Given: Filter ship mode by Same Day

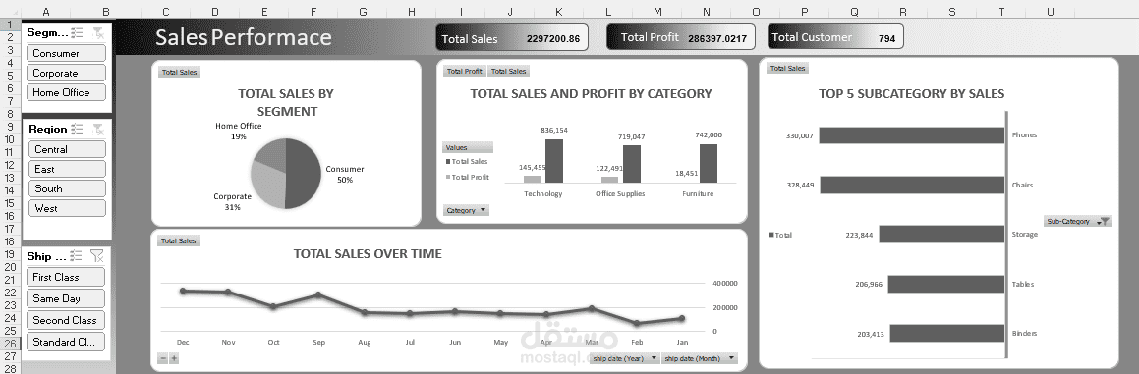Looking at the screenshot, I should click(x=66, y=298).
